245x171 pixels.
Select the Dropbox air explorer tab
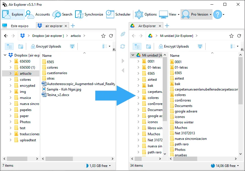[52, 26]
